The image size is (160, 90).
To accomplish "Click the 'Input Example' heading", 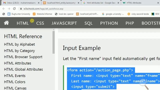I will (x=82, y=48).
